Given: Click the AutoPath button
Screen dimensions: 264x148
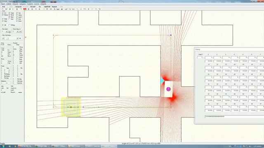Looking at the screenshot, I should click(47, 7).
